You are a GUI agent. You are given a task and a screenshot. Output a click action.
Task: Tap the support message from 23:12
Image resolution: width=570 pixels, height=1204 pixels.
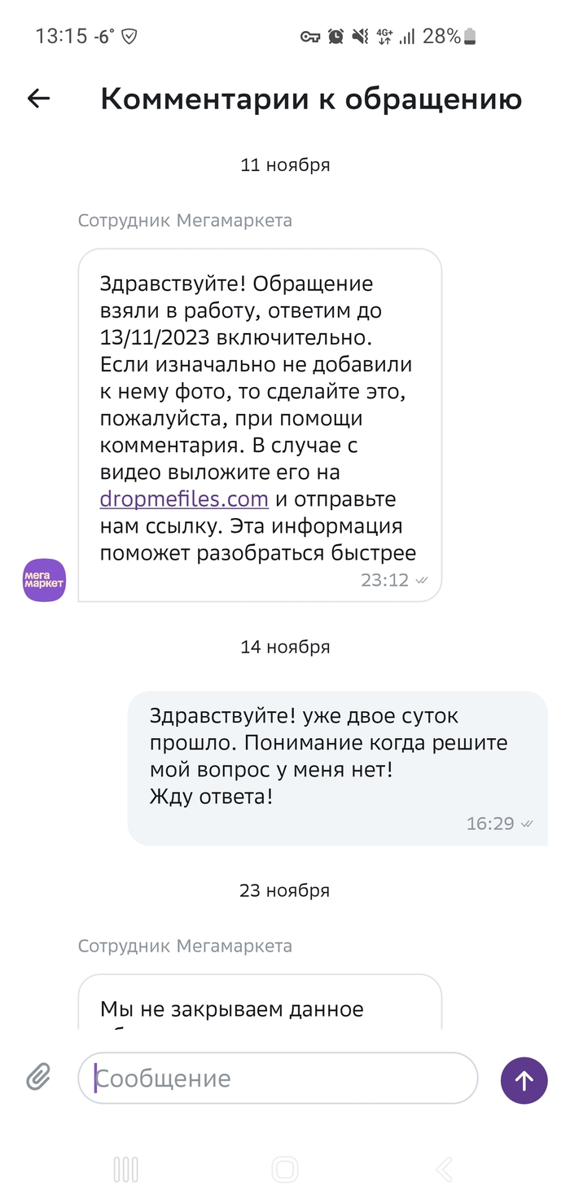tap(259, 424)
